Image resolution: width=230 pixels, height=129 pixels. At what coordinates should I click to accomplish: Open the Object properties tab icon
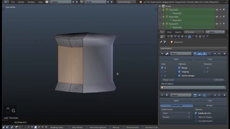pos(182,37)
